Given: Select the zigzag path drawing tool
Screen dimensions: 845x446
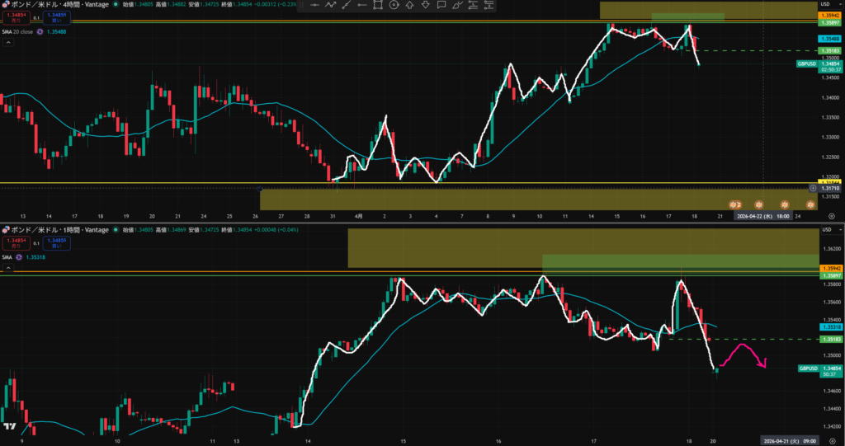Looking at the screenshot, I should click(330, 5).
